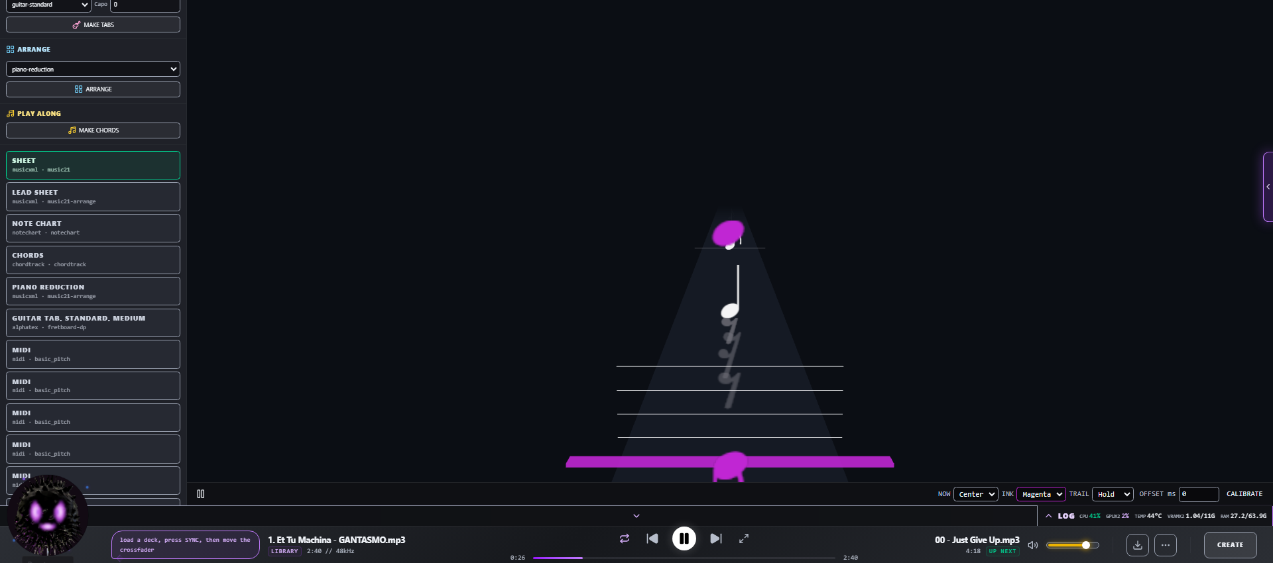1273x563 pixels.
Task: Open the TRAIL Hold dropdown
Action: tap(1113, 494)
